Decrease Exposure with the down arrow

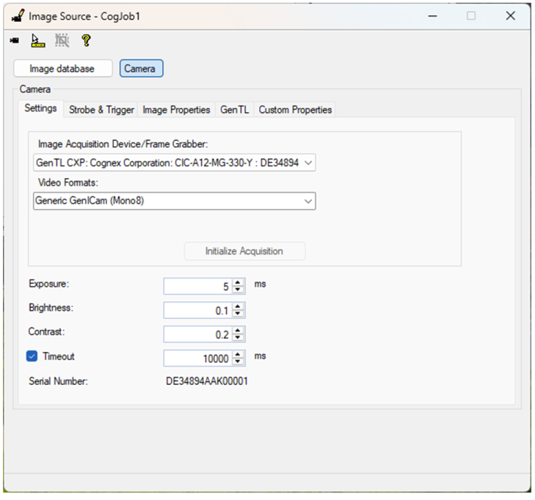tap(238, 290)
